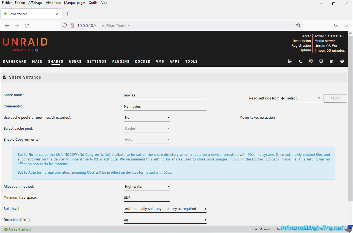
Task: Open Firefox application hamburger menu
Action: [x=346, y=25]
